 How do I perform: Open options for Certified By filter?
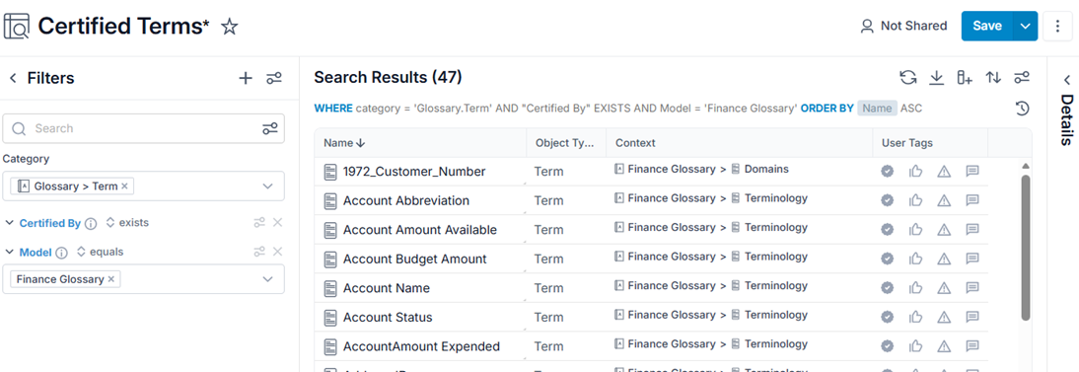pyautogui.click(x=258, y=223)
